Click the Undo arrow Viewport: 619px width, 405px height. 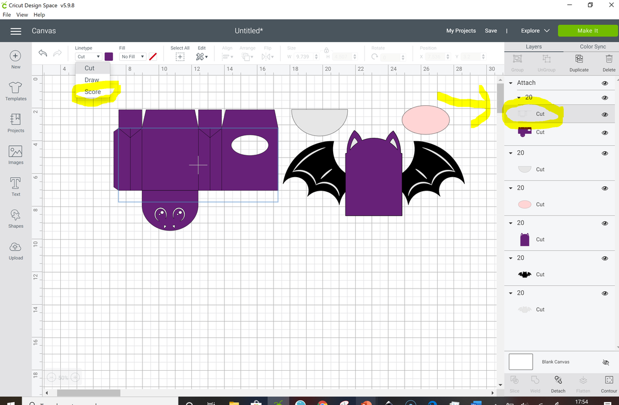[43, 53]
